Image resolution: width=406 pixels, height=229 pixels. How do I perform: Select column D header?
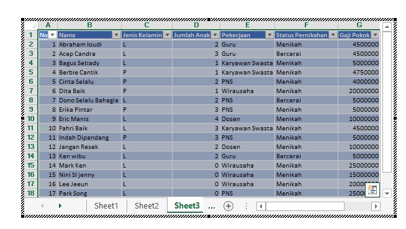click(196, 25)
